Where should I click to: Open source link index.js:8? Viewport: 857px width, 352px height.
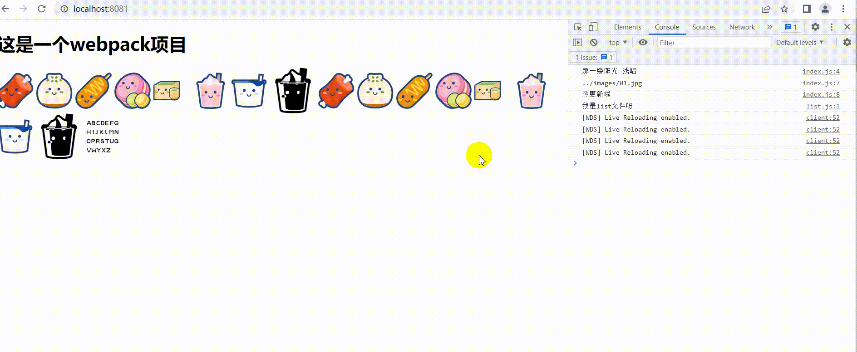pyautogui.click(x=821, y=94)
